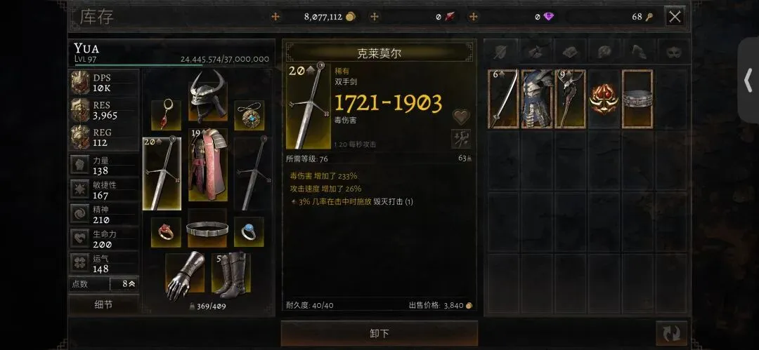Choose the blue chest armor item
Screen dimensions: 759x350
point(537,99)
